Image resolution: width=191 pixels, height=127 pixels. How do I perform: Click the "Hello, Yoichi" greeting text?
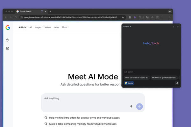coord(151,43)
